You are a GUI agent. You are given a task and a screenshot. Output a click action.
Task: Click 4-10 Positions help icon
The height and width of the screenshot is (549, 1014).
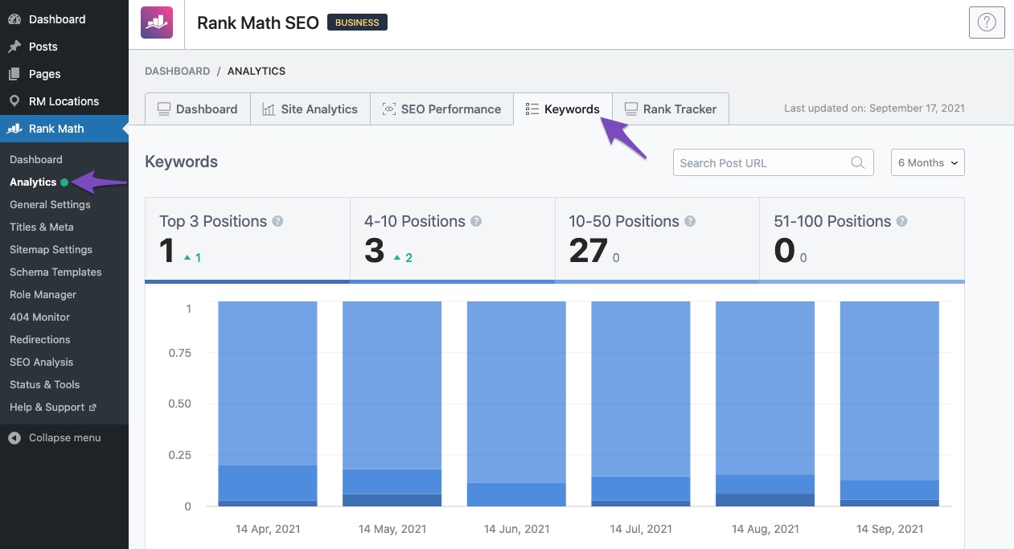pyautogui.click(x=476, y=221)
